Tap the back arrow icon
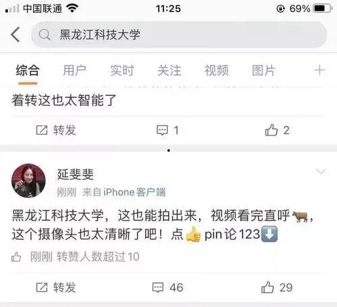The width and height of the screenshot is (337, 307). [x=16, y=34]
